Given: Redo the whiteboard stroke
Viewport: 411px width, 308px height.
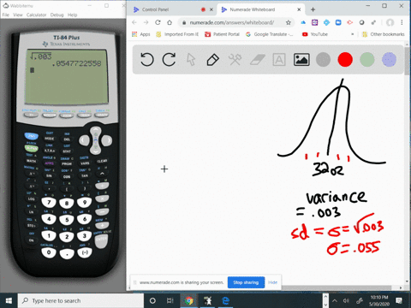Looking at the screenshot, I should point(169,60).
